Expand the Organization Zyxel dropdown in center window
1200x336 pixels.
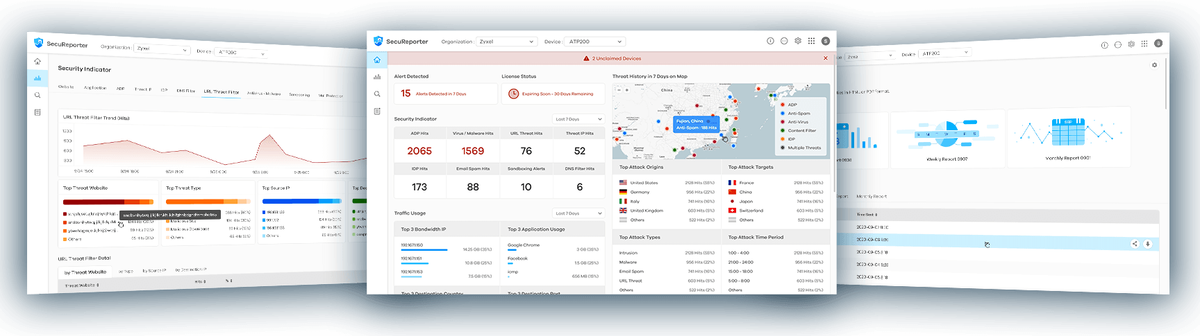pyautogui.click(x=507, y=42)
